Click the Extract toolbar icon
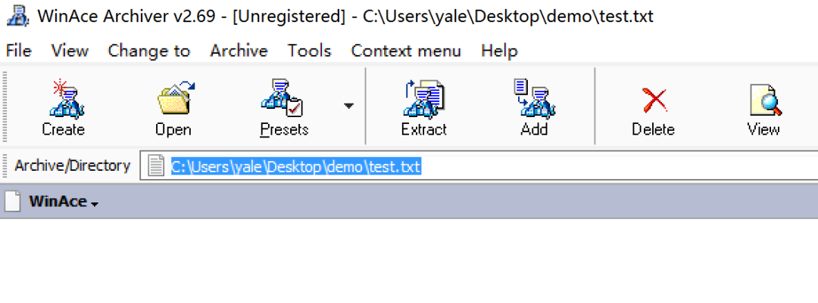818x303 pixels. (x=423, y=98)
